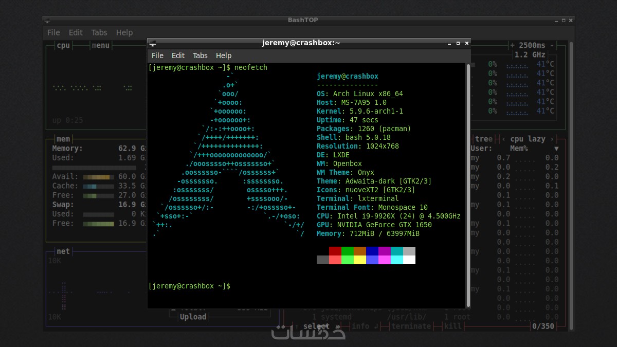Click the BashTOP window menu icon

pos(47,20)
